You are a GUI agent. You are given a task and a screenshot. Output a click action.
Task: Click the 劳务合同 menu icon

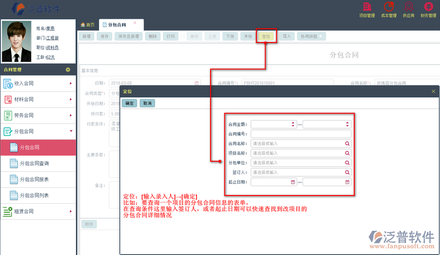[8, 116]
